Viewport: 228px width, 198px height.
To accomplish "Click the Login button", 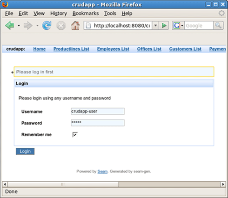I will (25, 152).
